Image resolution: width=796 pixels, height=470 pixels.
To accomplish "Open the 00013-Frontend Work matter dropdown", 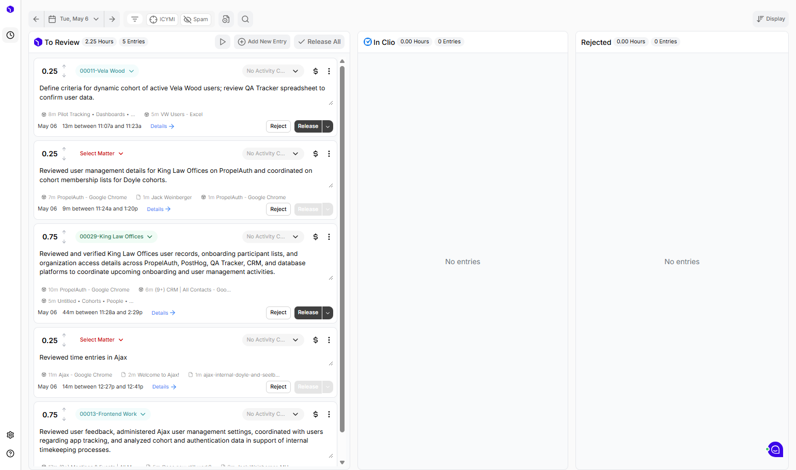I will [113, 414].
